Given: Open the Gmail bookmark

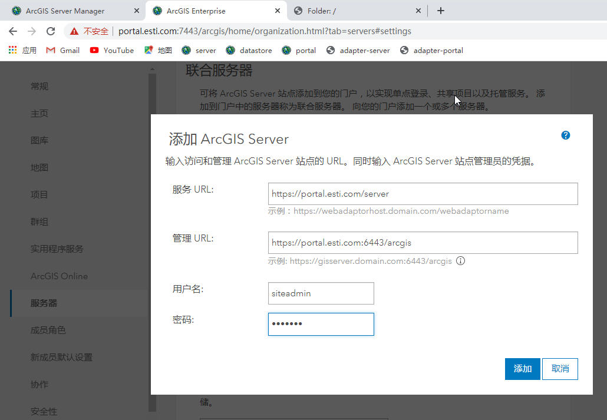Looking at the screenshot, I should (x=63, y=50).
